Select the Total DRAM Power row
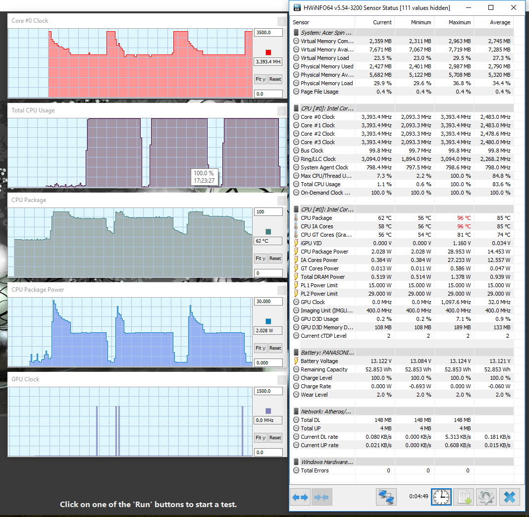 pos(402,277)
